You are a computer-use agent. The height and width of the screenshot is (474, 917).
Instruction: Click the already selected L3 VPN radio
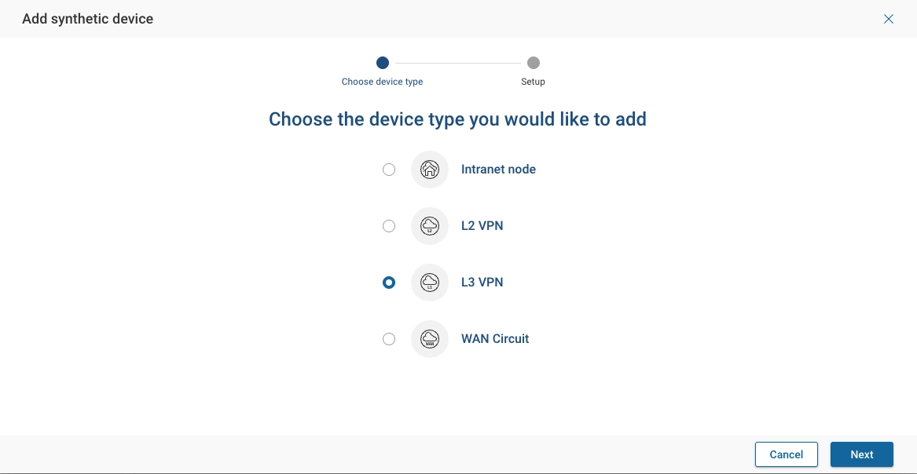pyautogui.click(x=389, y=283)
